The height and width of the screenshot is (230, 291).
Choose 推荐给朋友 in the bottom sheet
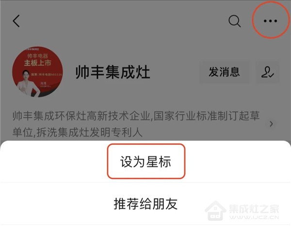pos(145,204)
